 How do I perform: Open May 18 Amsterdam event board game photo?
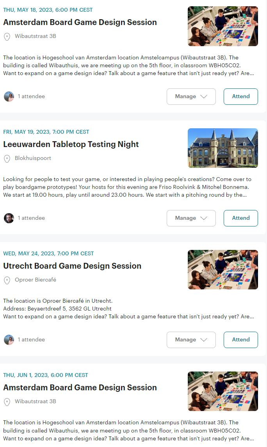coord(222,26)
